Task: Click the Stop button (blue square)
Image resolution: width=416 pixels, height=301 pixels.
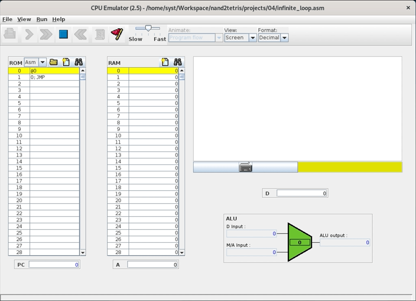Action: pyautogui.click(x=63, y=34)
